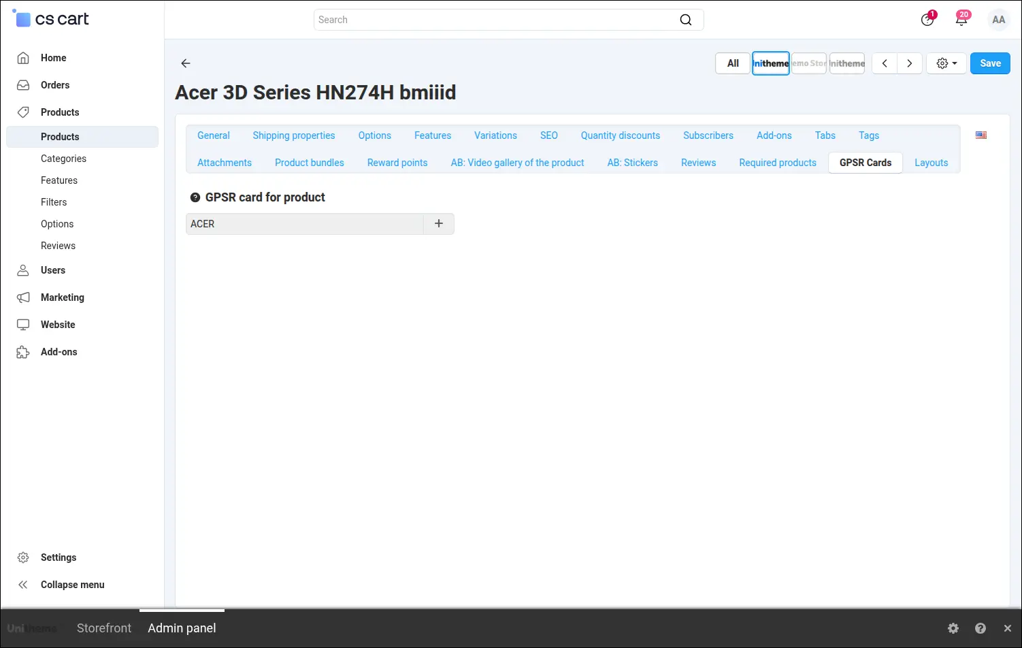The image size is (1022, 648).
Task: Open the Features product tab
Action: 433,135
